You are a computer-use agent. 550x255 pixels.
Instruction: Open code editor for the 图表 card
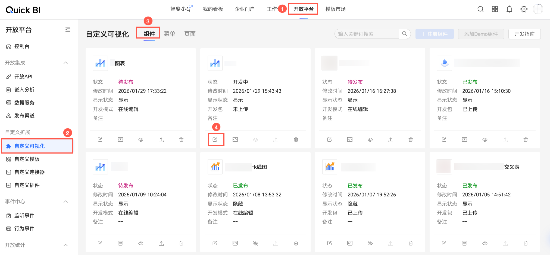(x=120, y=139)
